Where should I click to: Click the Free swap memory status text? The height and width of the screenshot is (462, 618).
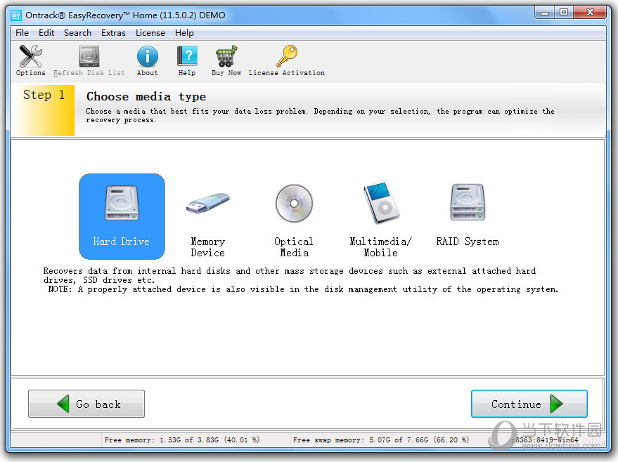click(381, 440)
